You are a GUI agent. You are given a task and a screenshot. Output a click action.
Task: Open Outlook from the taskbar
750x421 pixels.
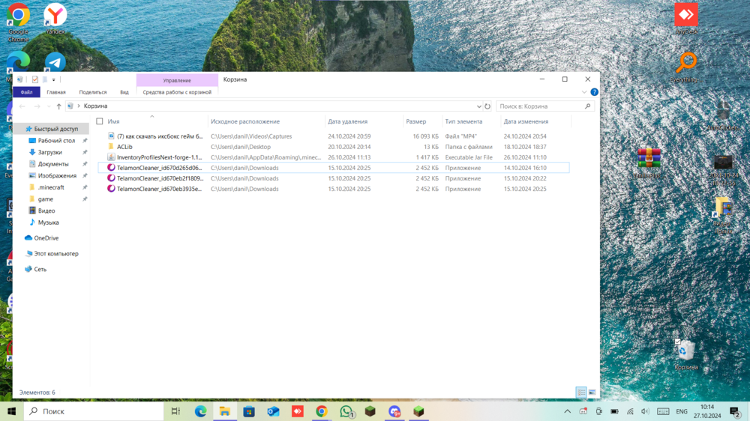pyautogui.click(x=273, y=411)
